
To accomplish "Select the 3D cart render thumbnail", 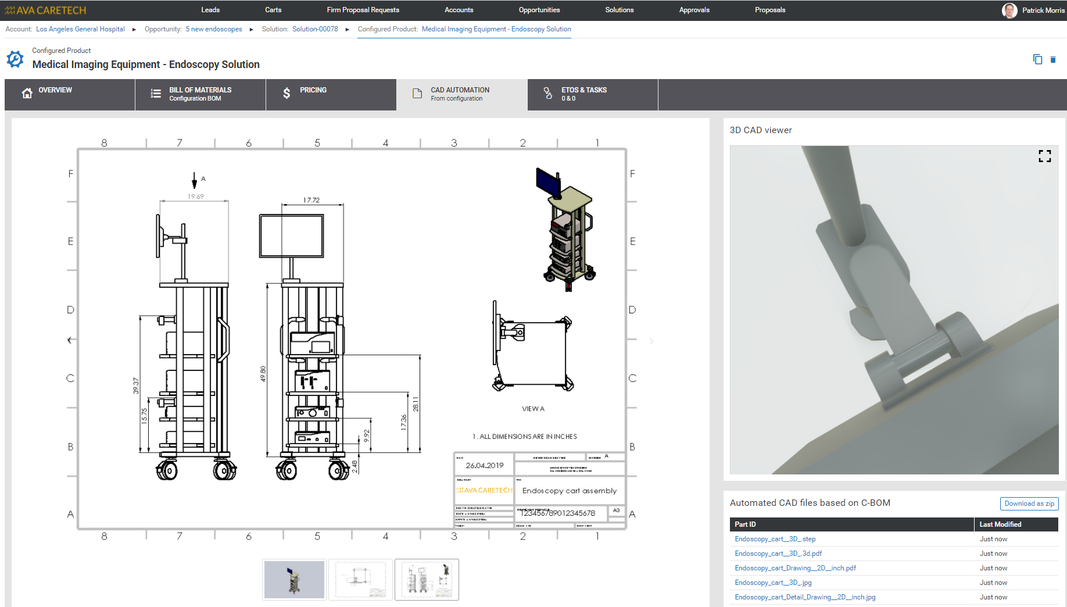I will pos(294,580).
